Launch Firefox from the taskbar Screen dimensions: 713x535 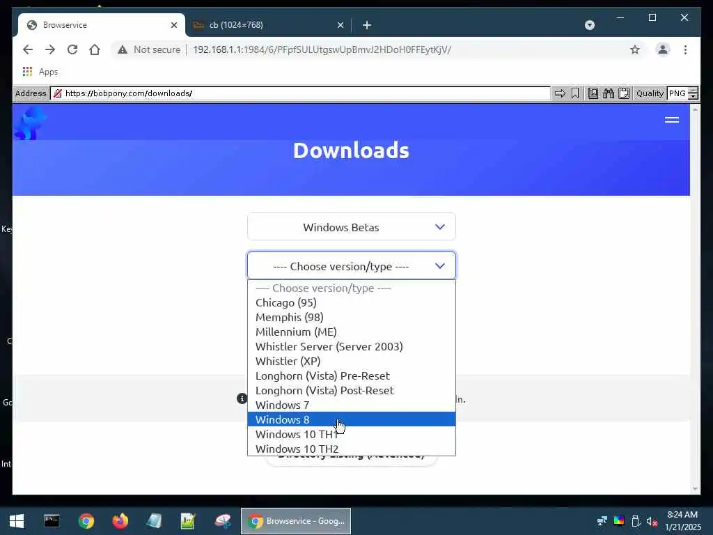coord(120,521)
